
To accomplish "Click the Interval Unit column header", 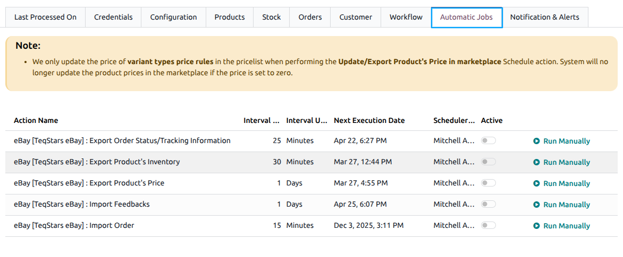I will point(306,120).
